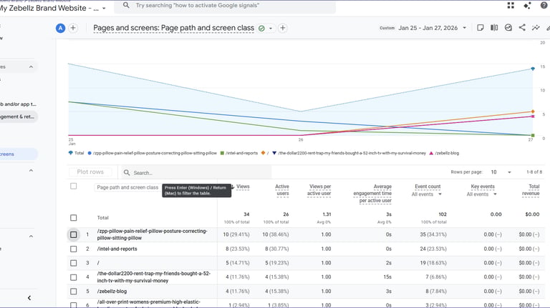Click the Insights trend line icon
The height and width of the screenshot is (308, 550).
535,28
